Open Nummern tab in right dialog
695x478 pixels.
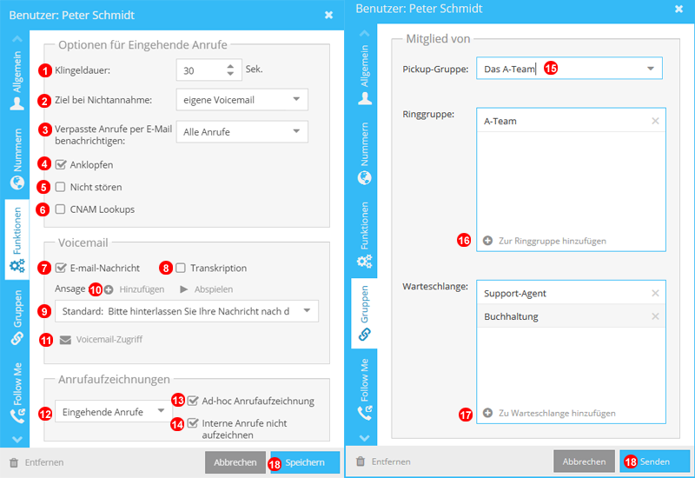pos(364,153)
